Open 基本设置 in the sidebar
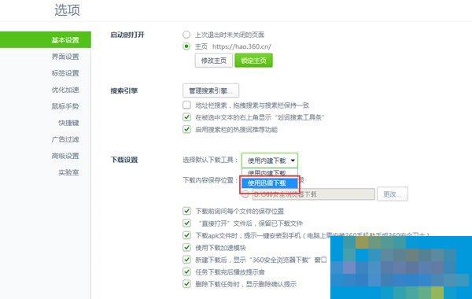 tap(45, 40)
